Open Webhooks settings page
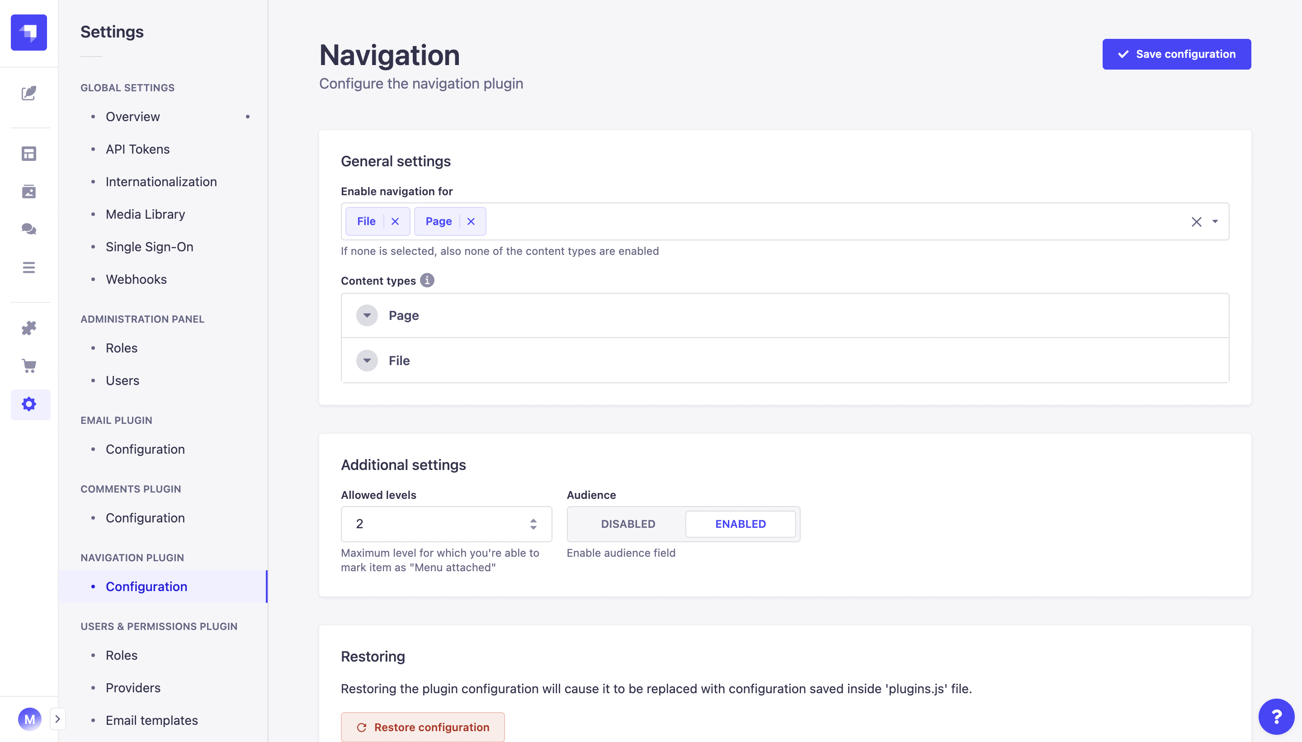Screen dimensions: 1302x742 click(136, 279)
